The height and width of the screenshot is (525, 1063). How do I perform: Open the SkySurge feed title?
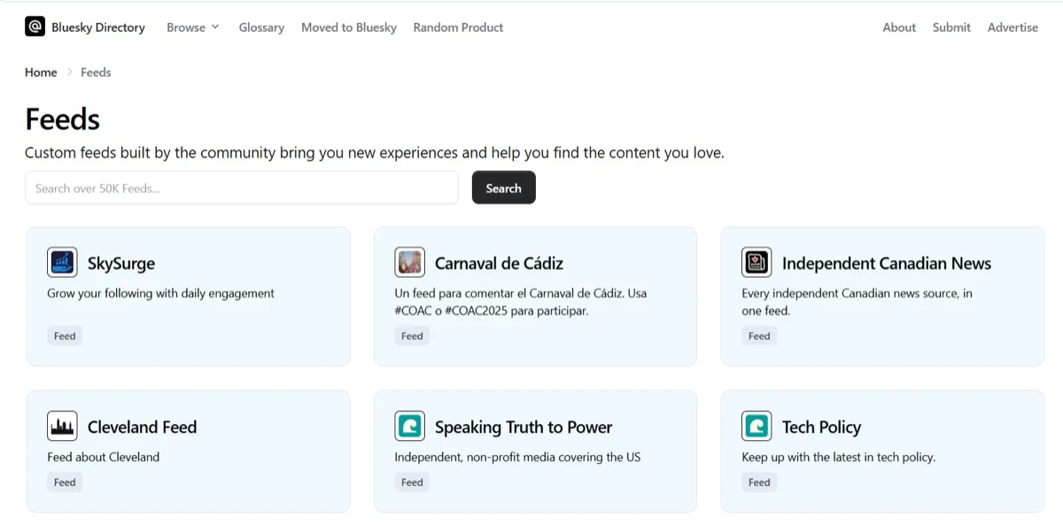point(121,263)
